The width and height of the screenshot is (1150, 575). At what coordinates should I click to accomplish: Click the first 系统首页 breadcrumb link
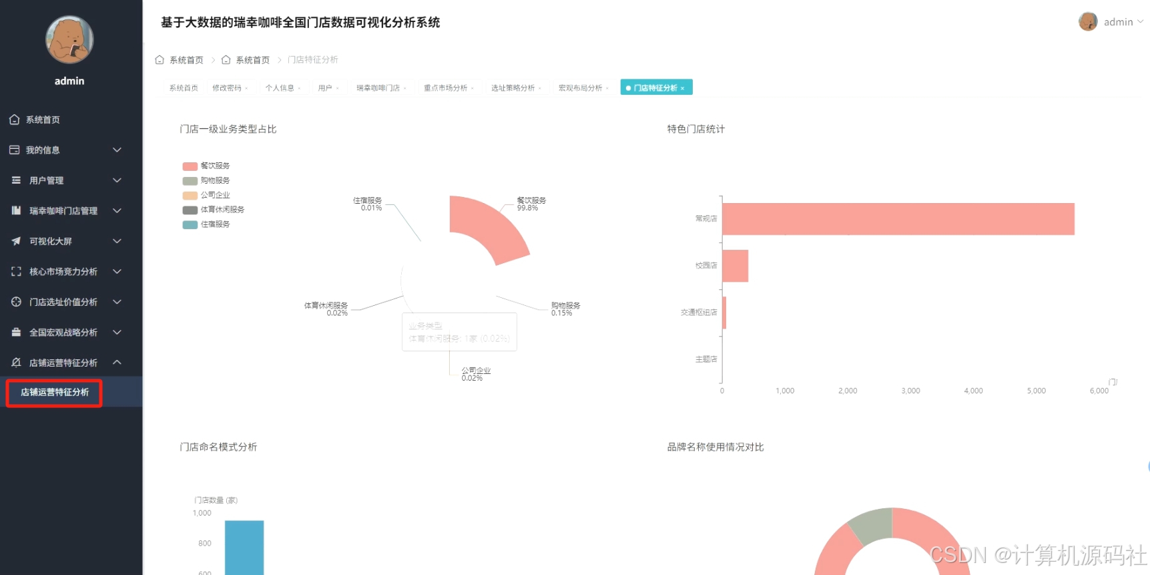point(186,60)
